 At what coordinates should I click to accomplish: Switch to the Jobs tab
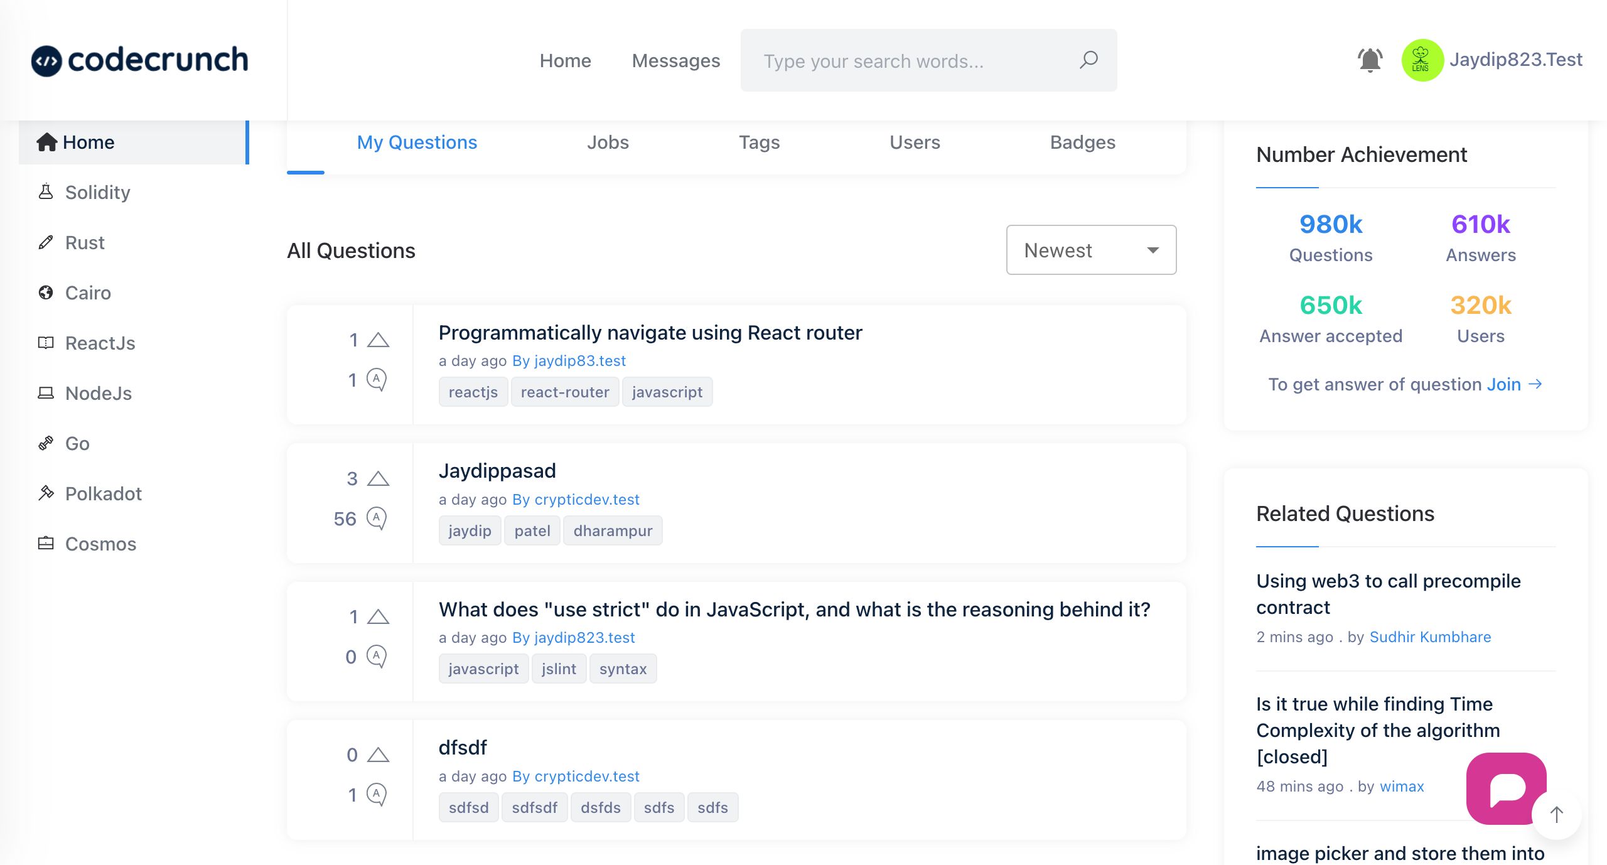608,142
